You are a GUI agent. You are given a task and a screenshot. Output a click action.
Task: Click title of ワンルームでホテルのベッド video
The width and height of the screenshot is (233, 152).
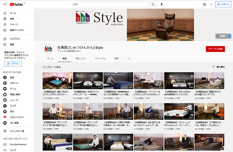click(177, 124)
